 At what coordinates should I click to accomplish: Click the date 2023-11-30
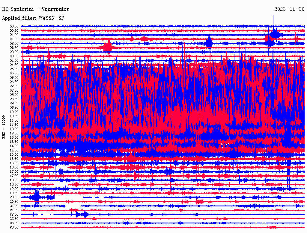[x=289, y=9]
